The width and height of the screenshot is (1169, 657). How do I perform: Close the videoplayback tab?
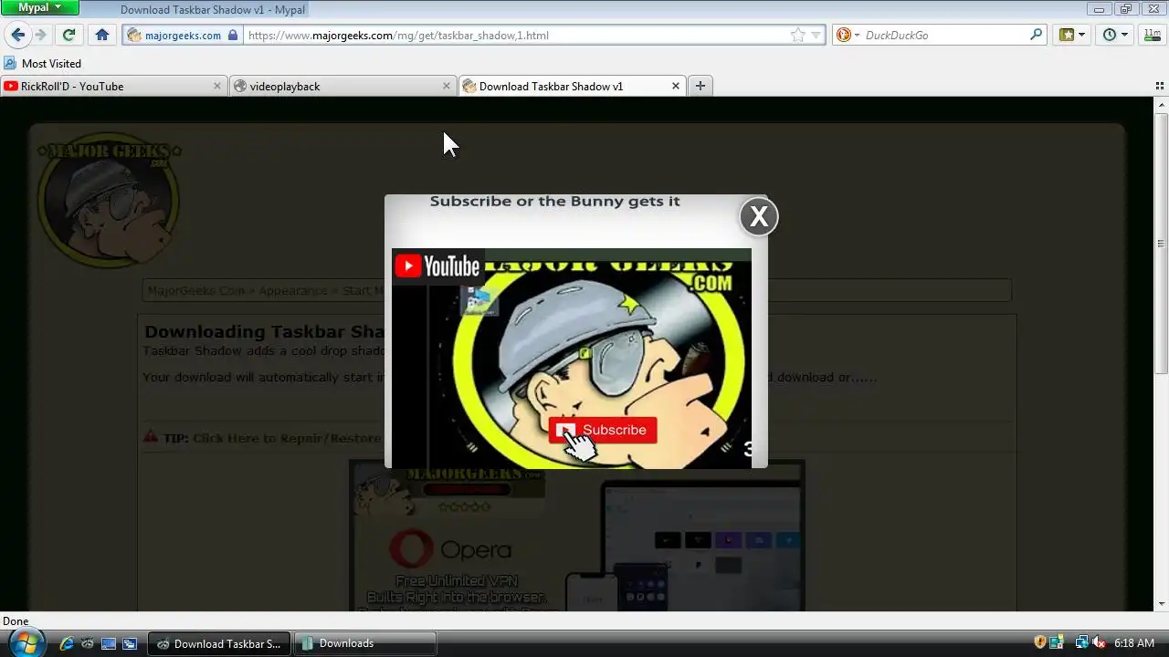tap(447, 86)
